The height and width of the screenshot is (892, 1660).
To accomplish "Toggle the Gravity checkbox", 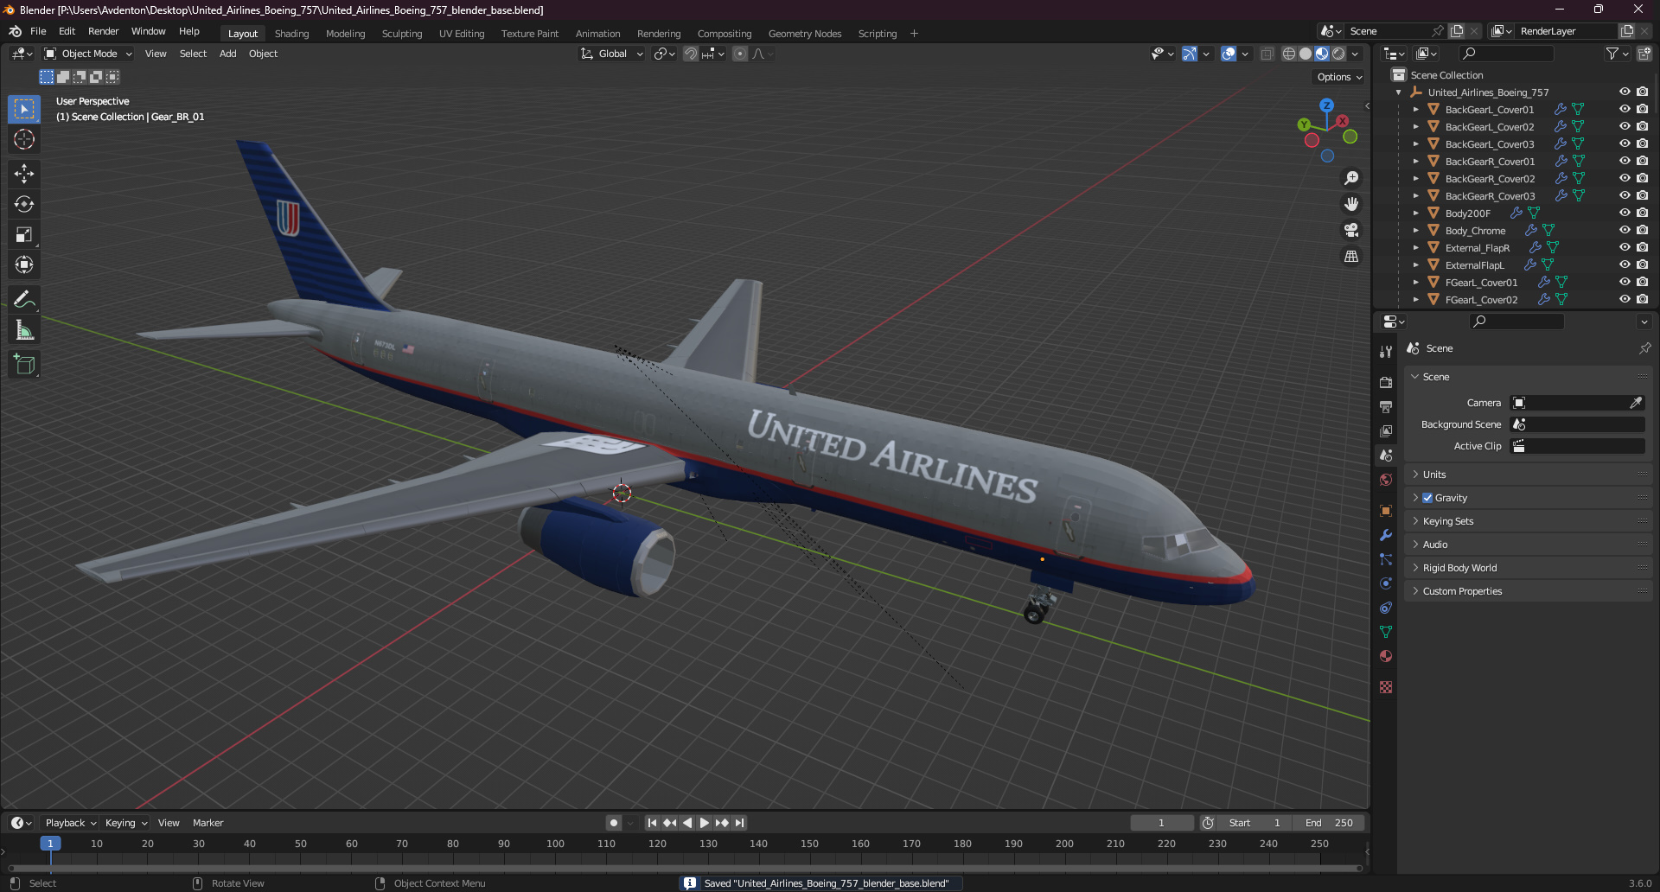I will pos(1427,498).
